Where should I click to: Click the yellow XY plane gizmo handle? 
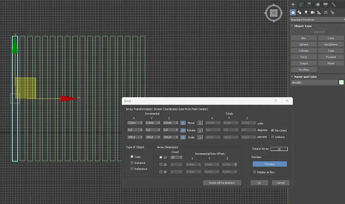[x=25, y=88]
